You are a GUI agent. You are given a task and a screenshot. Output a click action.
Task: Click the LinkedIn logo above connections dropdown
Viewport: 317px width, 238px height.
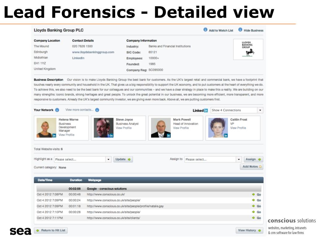[200, 110]
